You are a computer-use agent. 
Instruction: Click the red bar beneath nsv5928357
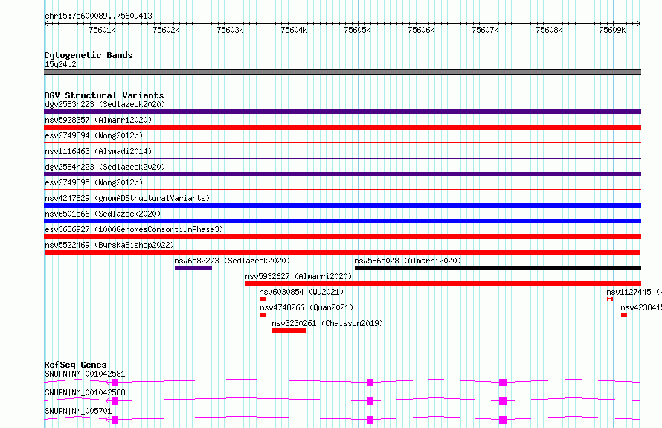pyautogui.click(x=342, y=127)
